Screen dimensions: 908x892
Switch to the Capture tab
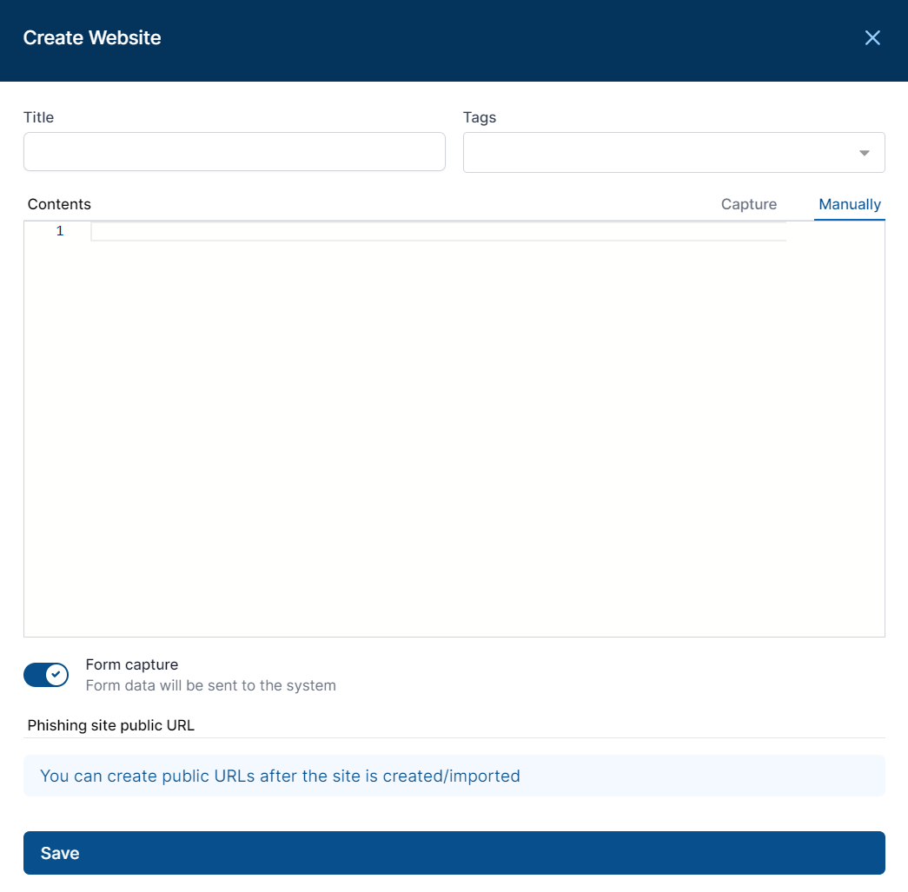tap(749, 204)
